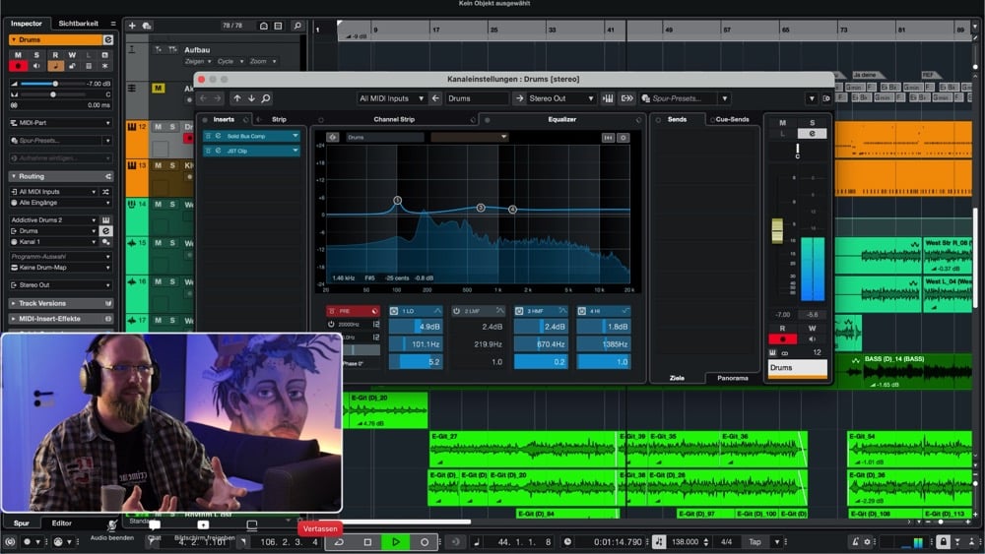Start playback with green Play button
This screenshot has height=554, width=985.
396,542
